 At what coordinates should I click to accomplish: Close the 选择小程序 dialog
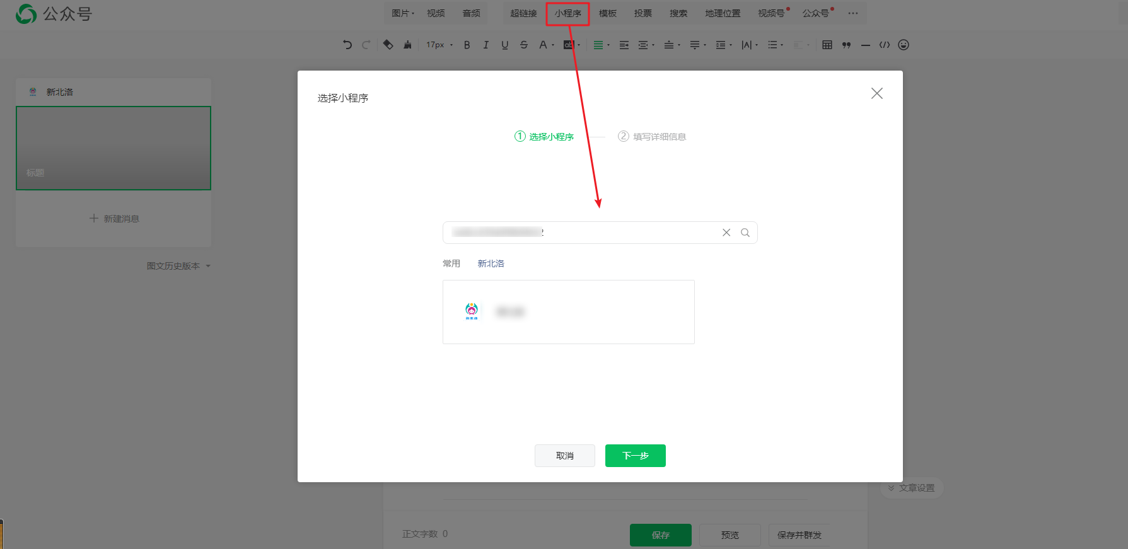876,93
